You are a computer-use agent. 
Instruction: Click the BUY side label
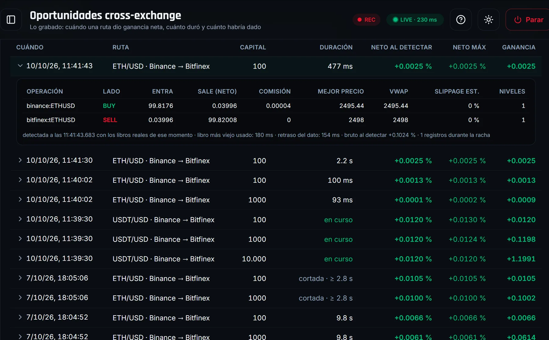109,106
